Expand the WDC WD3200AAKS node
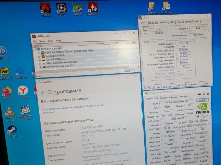Viewport: 221px width, 165px height. pos(40,64)
